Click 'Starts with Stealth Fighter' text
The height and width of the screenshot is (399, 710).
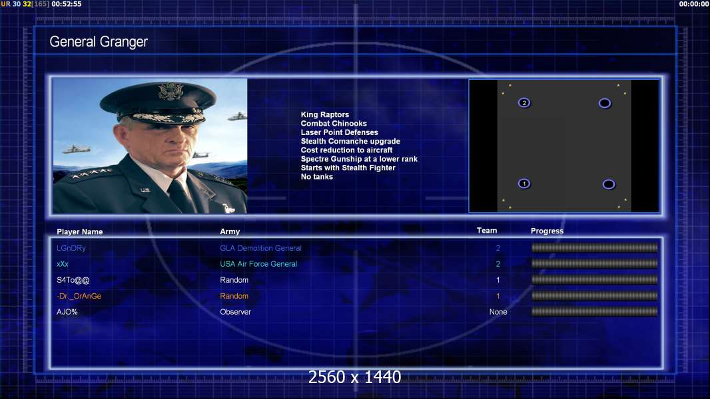(x=348, y=168)
